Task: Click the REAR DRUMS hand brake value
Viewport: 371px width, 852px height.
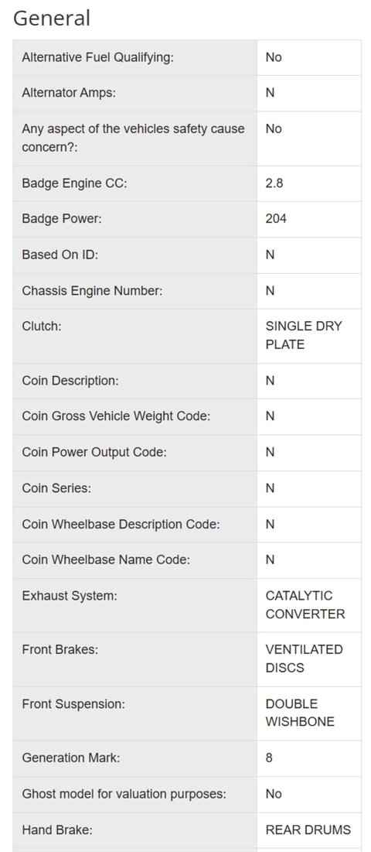Action: pos(308,830)
